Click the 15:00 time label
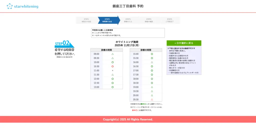Screen dimensions: 256x128 point(136,54)
